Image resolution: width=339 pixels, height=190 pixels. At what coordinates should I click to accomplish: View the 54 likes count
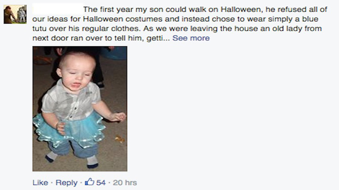click(101, 183)
